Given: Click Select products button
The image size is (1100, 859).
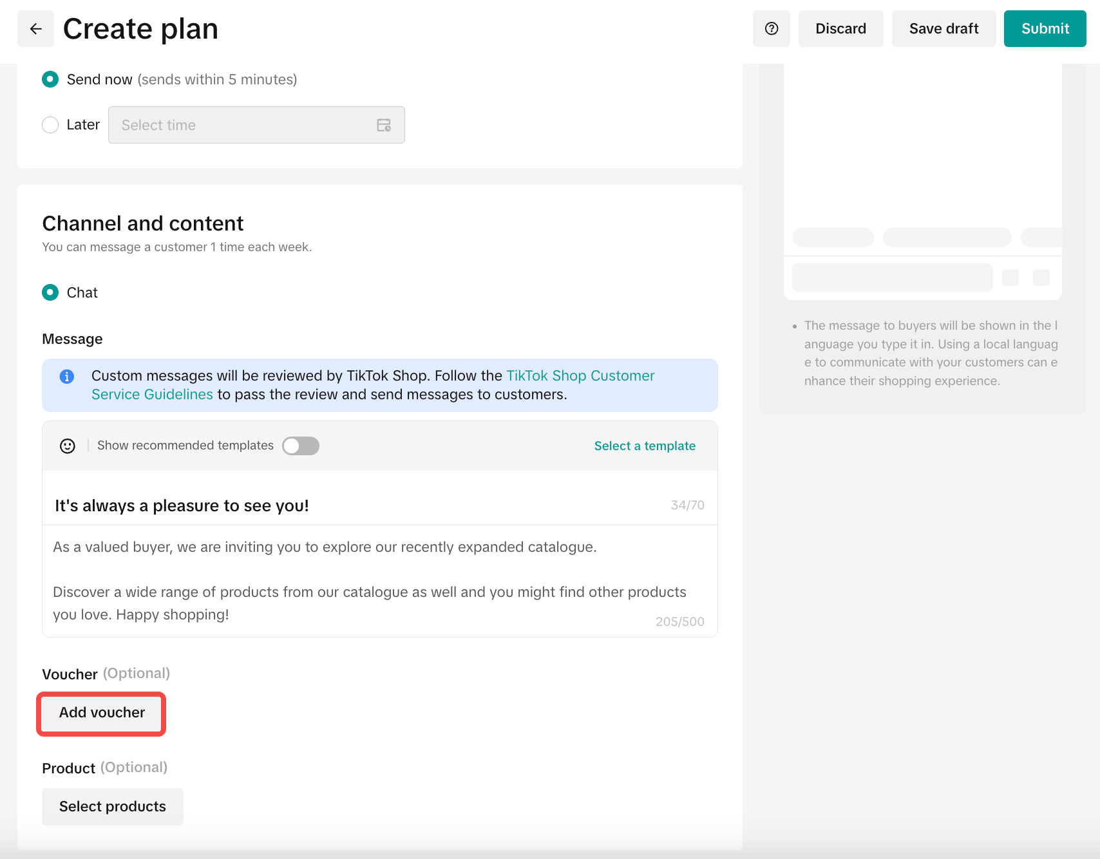Looking at the screenshot, I should tap(113, 807).
